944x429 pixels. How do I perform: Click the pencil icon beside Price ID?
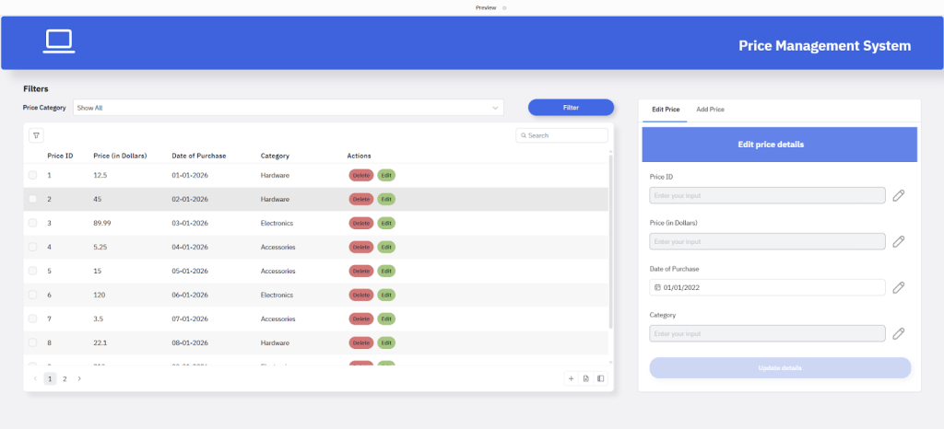click(x=898, y=195)
